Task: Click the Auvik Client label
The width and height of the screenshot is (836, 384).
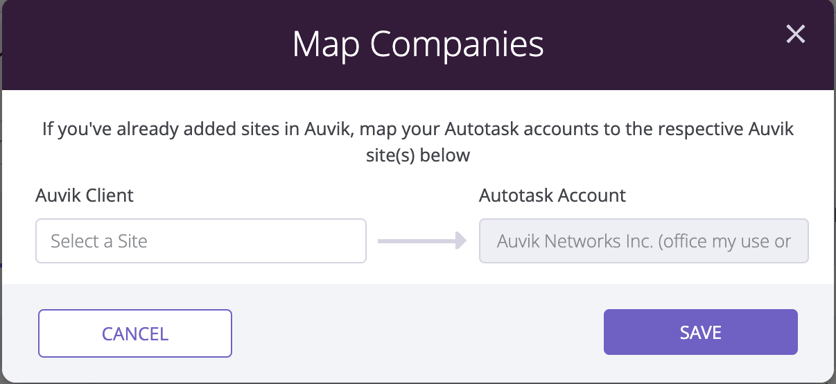Action: [85, 195]
